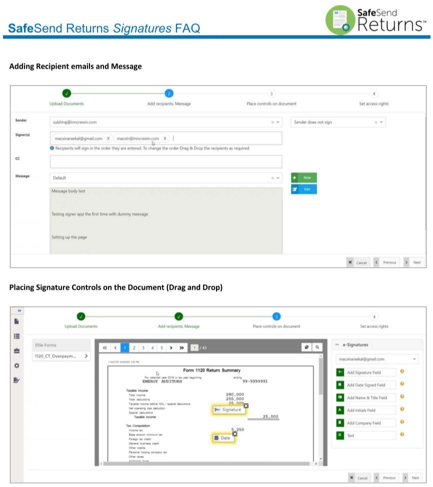Click Add Name & Title Field
This screenshot has width=433, height=487.
[x=366, y=397]
